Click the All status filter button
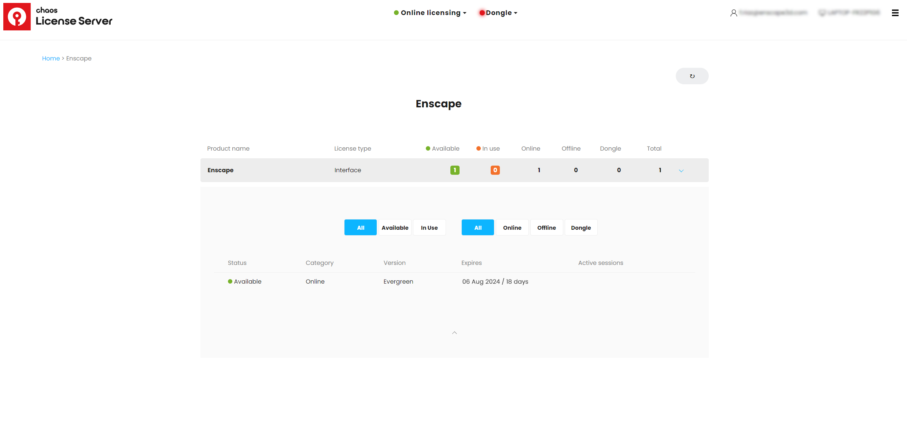 (360, 228)
